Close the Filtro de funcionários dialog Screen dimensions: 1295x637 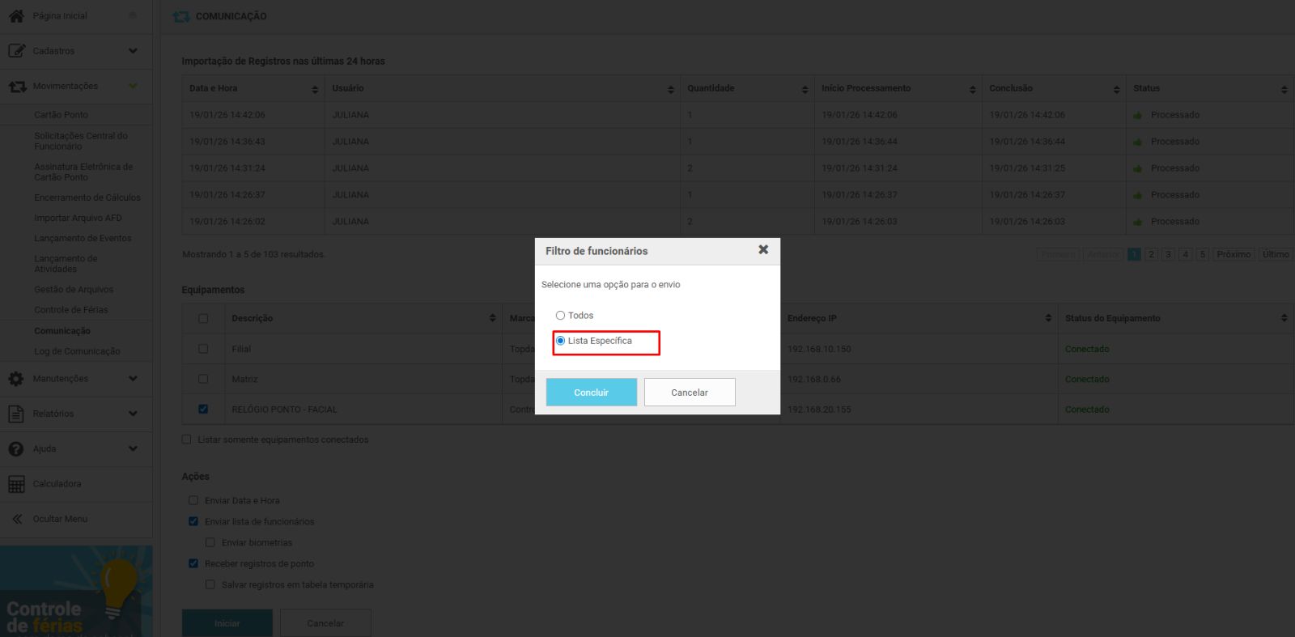pos(762,250)
